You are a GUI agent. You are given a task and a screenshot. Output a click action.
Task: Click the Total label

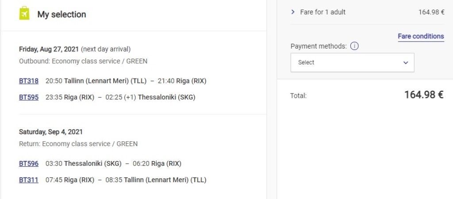click(298, 95)
